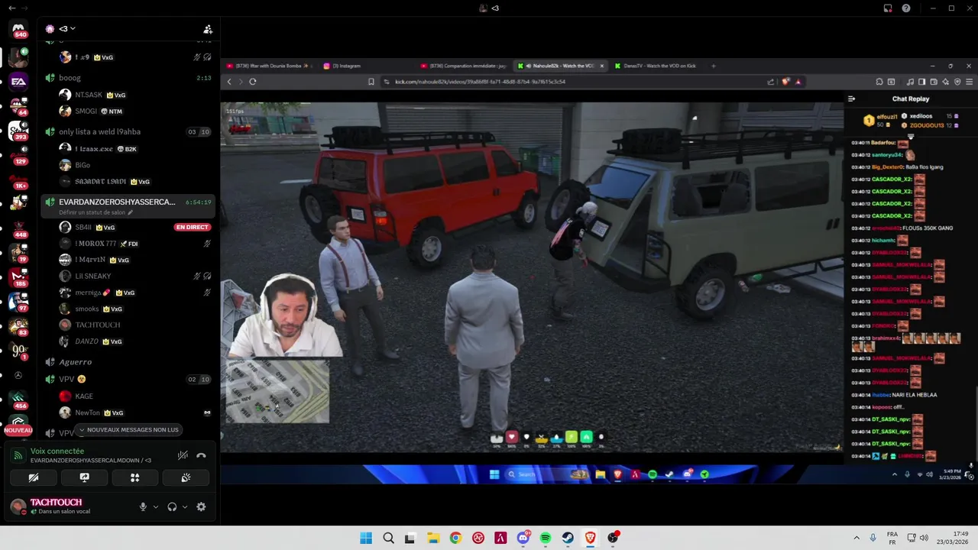The image size is (978, 550).
Task: Mute the microphone
Action: (143, 506)
